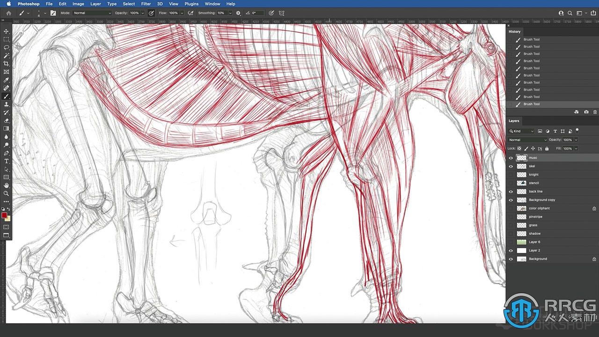599x337 pixels.
Task: Show the knight layer
Action: 511,175
